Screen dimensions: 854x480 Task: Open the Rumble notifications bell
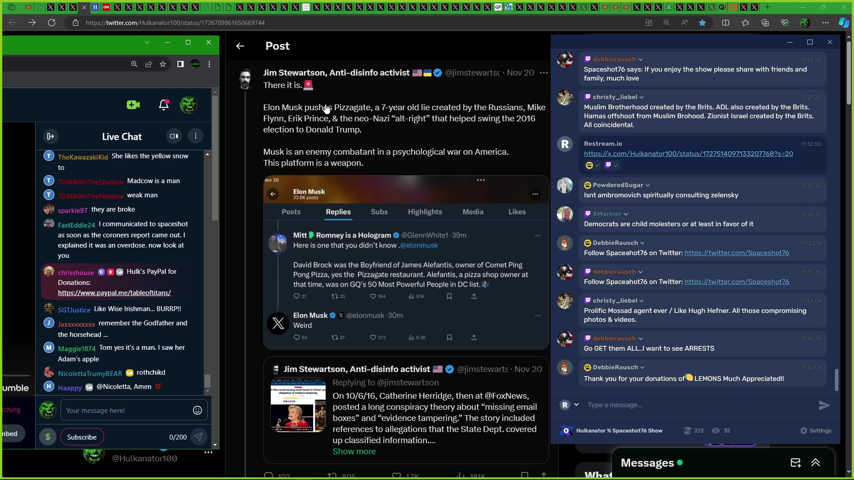click(x=164, y=105)
